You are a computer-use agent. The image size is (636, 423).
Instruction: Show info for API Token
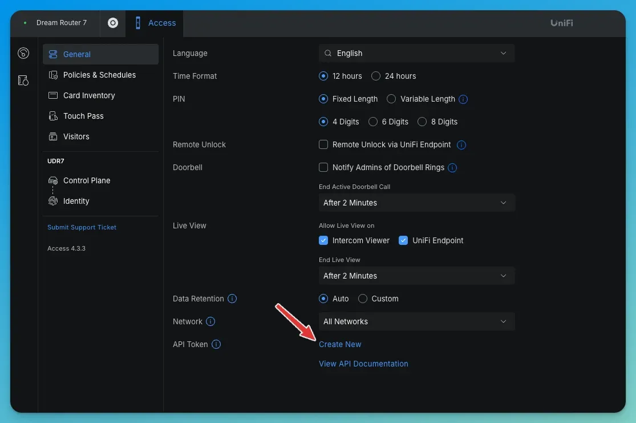[x=216, y=344]
